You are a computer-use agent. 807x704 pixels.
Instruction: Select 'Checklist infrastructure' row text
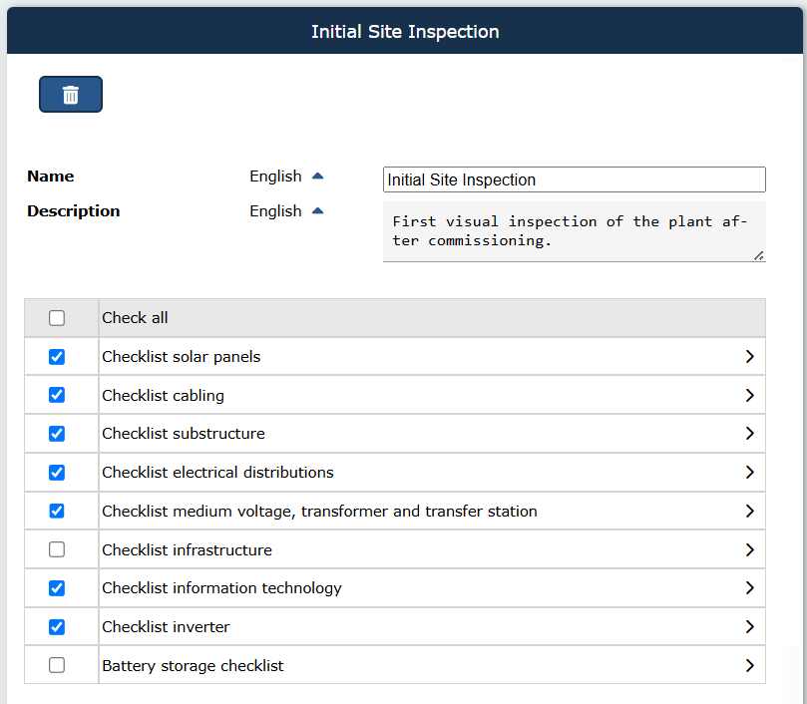tap(187, 549)
